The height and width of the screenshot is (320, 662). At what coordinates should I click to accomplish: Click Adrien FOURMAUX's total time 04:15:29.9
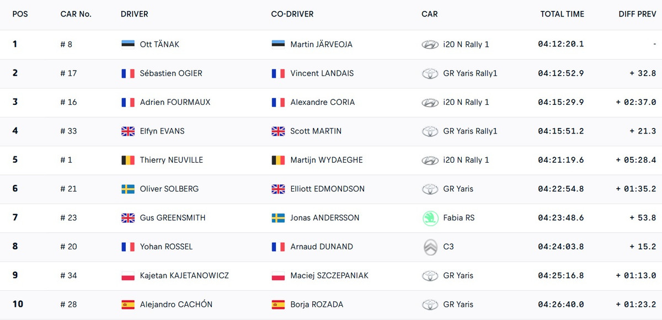[x=560, y=103]
